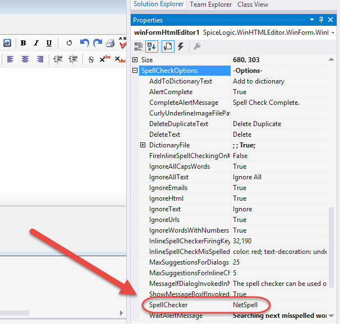Switch to the Class View tab
Image resolution: width=340 pixels, height=324 pixels.
pyautogui.click(x=252, y=4)
